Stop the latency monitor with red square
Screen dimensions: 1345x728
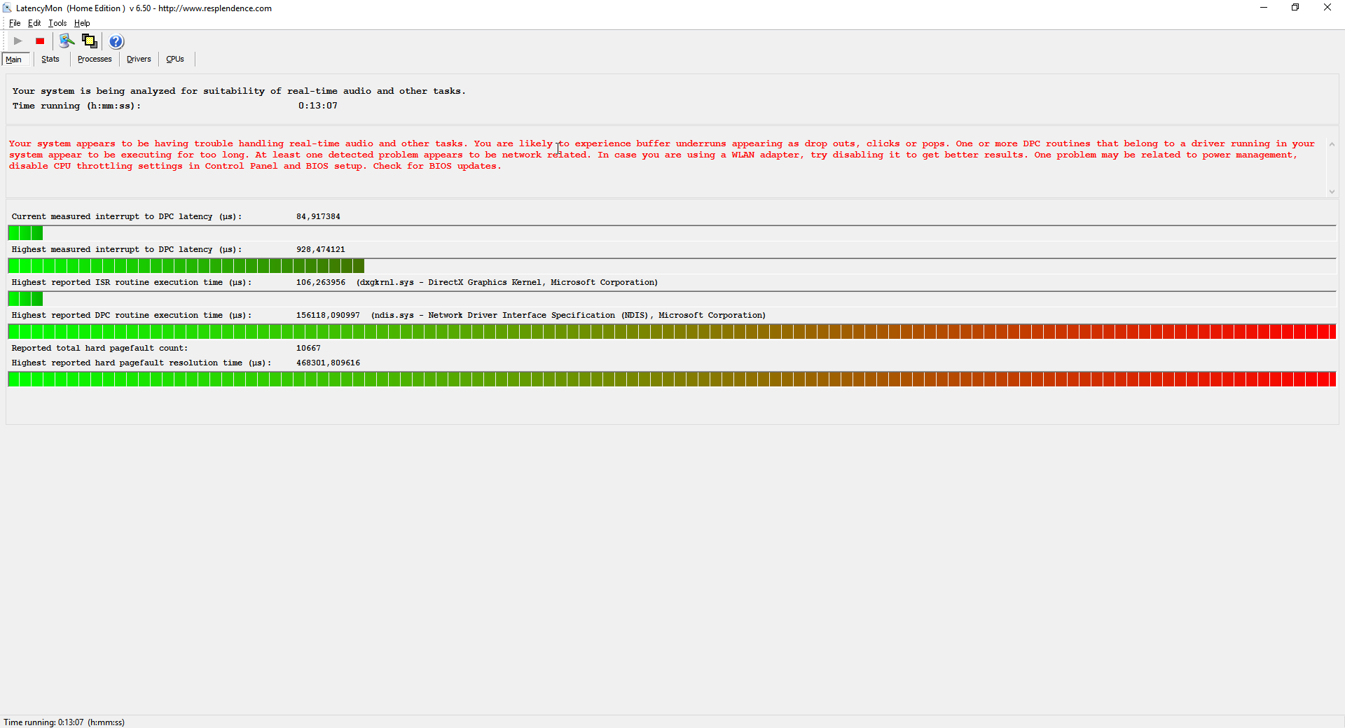[x=40, y=41]
